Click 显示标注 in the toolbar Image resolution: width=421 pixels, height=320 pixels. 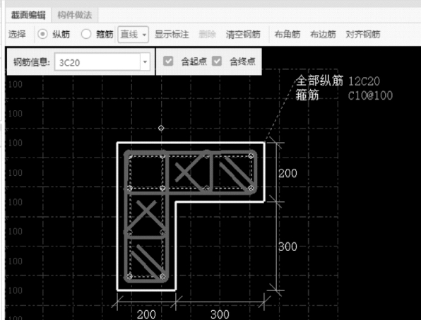point(172,35)
